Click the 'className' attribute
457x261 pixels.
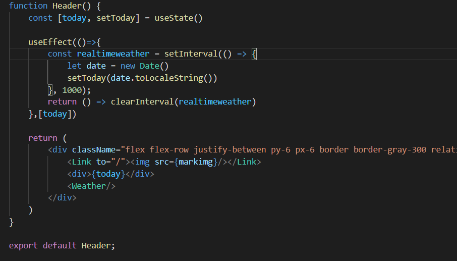pos(94,149)
